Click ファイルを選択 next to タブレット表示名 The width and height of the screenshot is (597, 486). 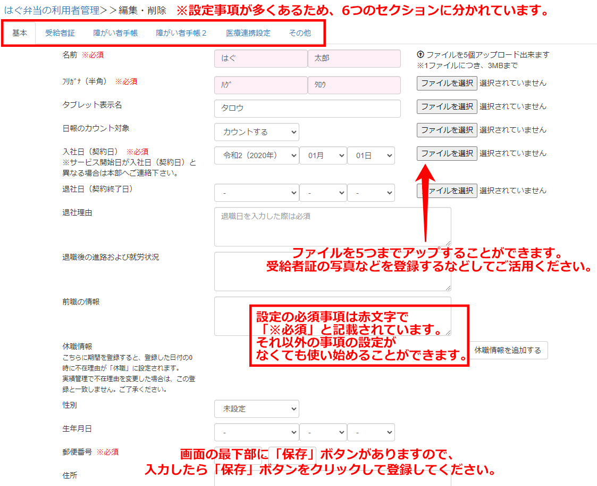(447, 106)
